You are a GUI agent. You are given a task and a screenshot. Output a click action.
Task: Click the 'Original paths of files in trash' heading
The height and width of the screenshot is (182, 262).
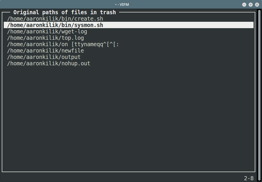65,12
